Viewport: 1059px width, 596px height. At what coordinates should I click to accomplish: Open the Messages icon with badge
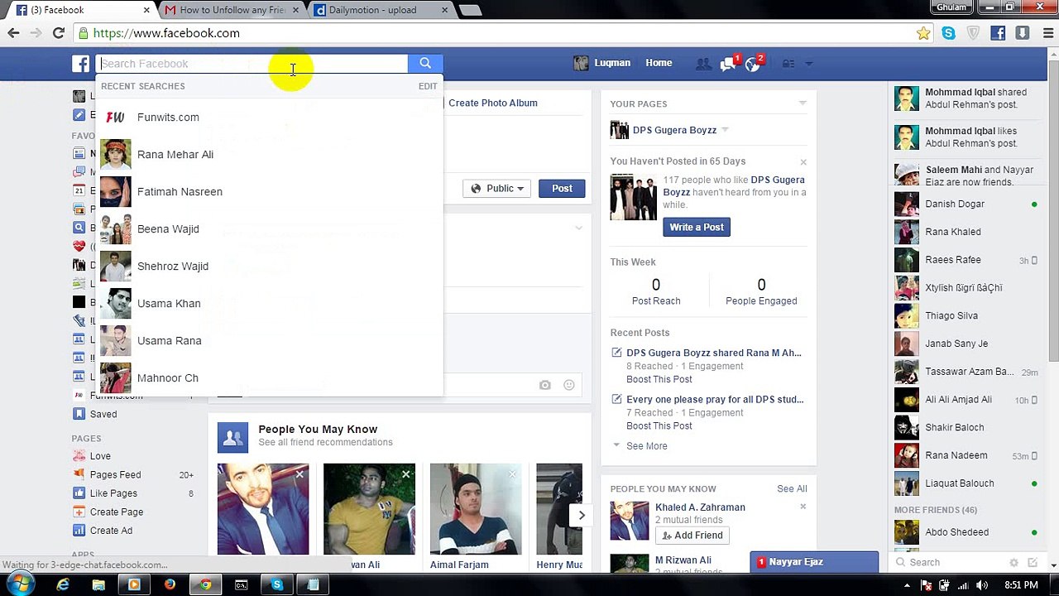click(x=728, y=64)
